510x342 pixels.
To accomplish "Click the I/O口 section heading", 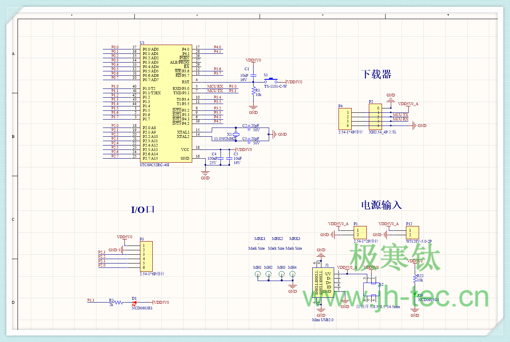I will 143,210.
